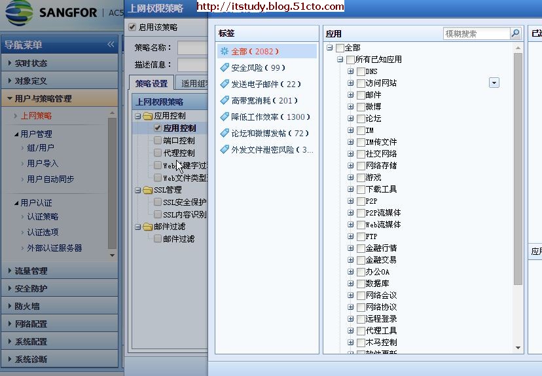The image size is (542, 376).
Task: Select the 金融交易 tree row
Action: click(381, 260)
